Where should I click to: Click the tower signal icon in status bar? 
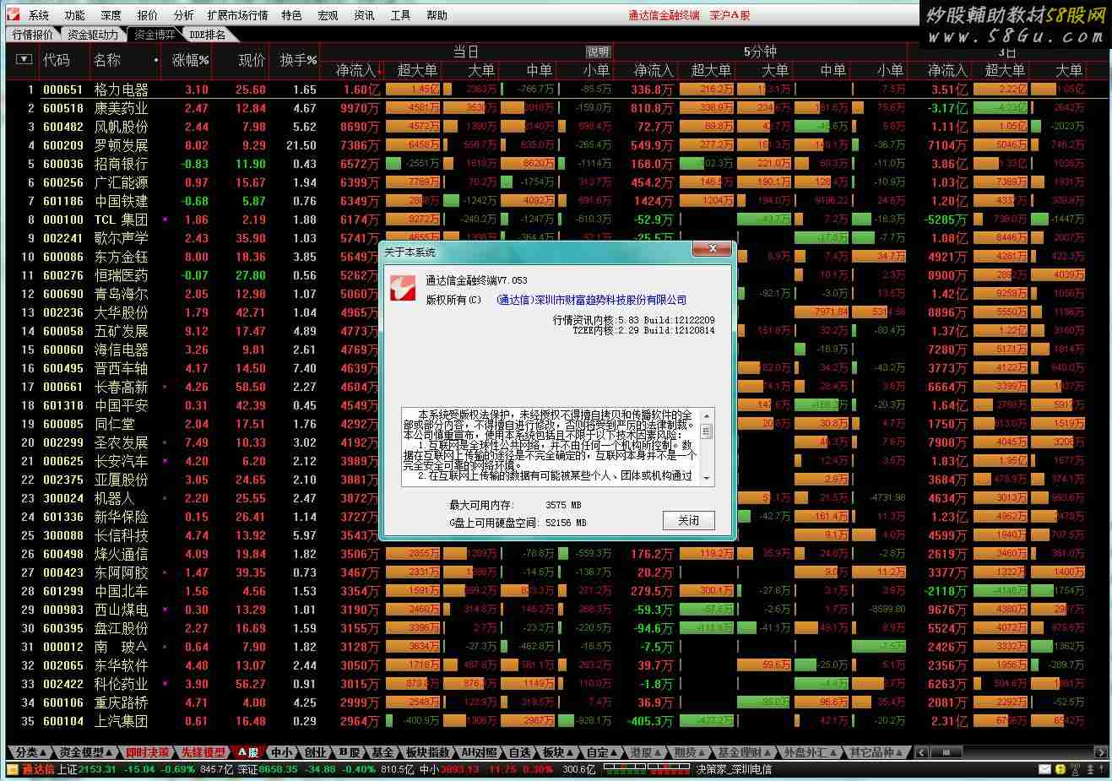pyautogui.click(x=1075, y=770)
